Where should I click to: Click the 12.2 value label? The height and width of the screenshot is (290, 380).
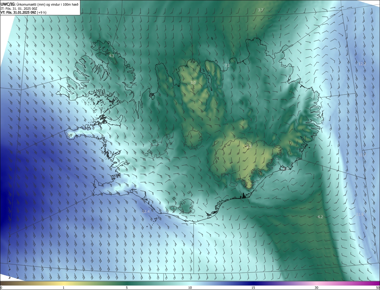point(362,64)
